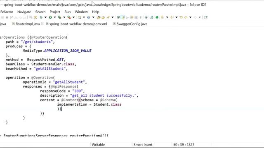Screen dimensions: 264x148
Task: Click the Writable status bar field
Action: (98, 144)
